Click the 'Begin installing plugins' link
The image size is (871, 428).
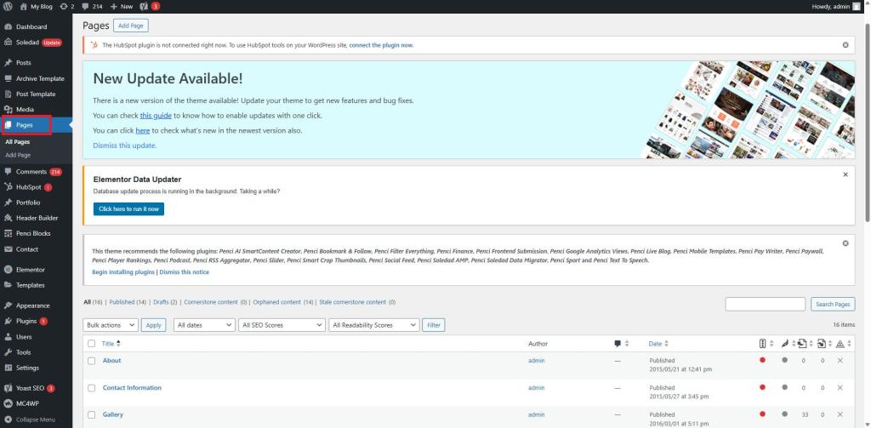point(123,272)
